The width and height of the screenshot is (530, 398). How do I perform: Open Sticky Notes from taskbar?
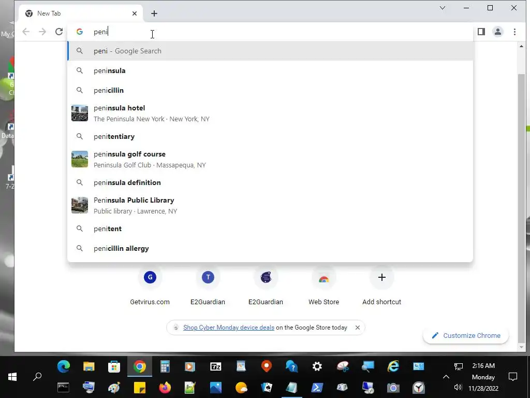tap(140, 388)
